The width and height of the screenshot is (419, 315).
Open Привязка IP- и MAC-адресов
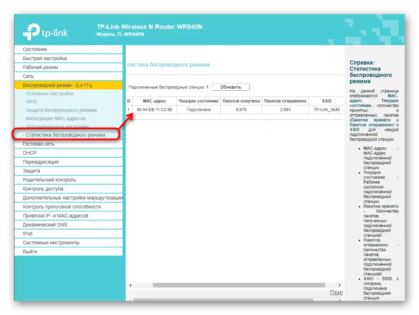(x=68, y=216)
